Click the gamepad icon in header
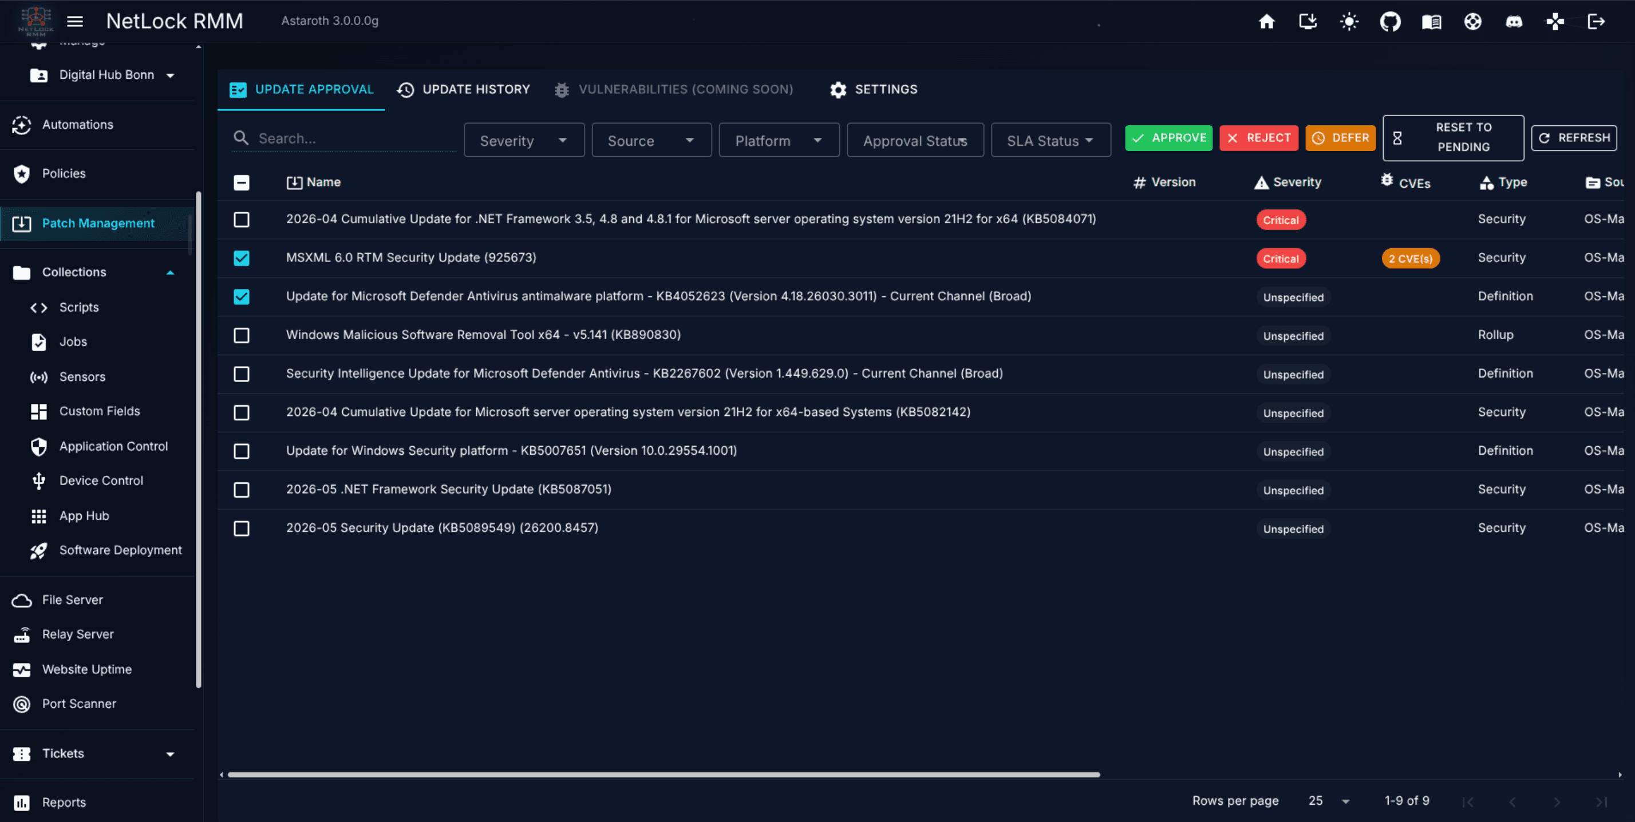 [1555, 22]
